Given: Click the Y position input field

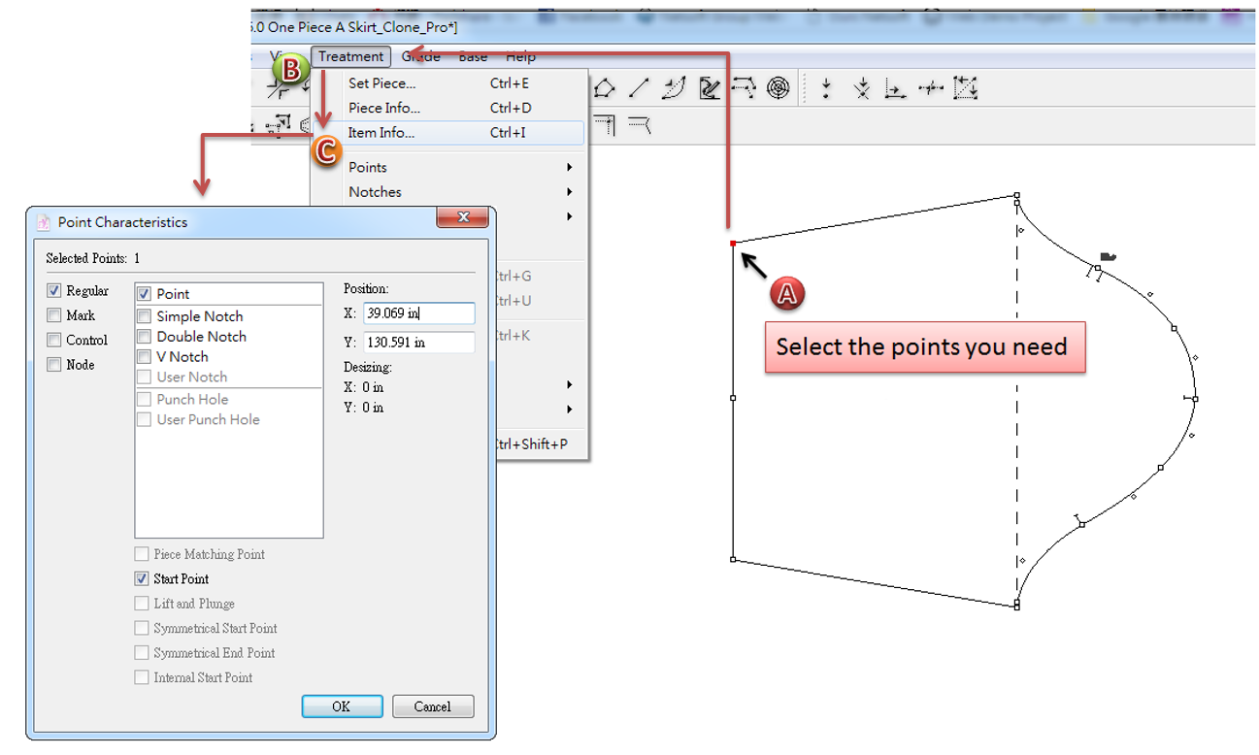Looking at the screenshot, I should (418, 343).
